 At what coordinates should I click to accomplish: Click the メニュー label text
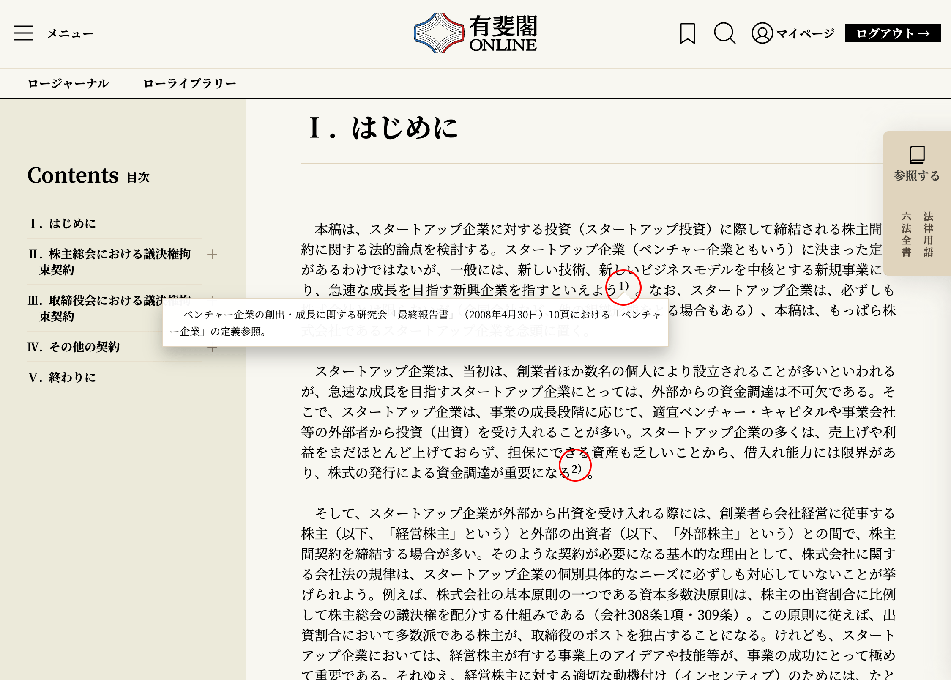coord(70,33)
